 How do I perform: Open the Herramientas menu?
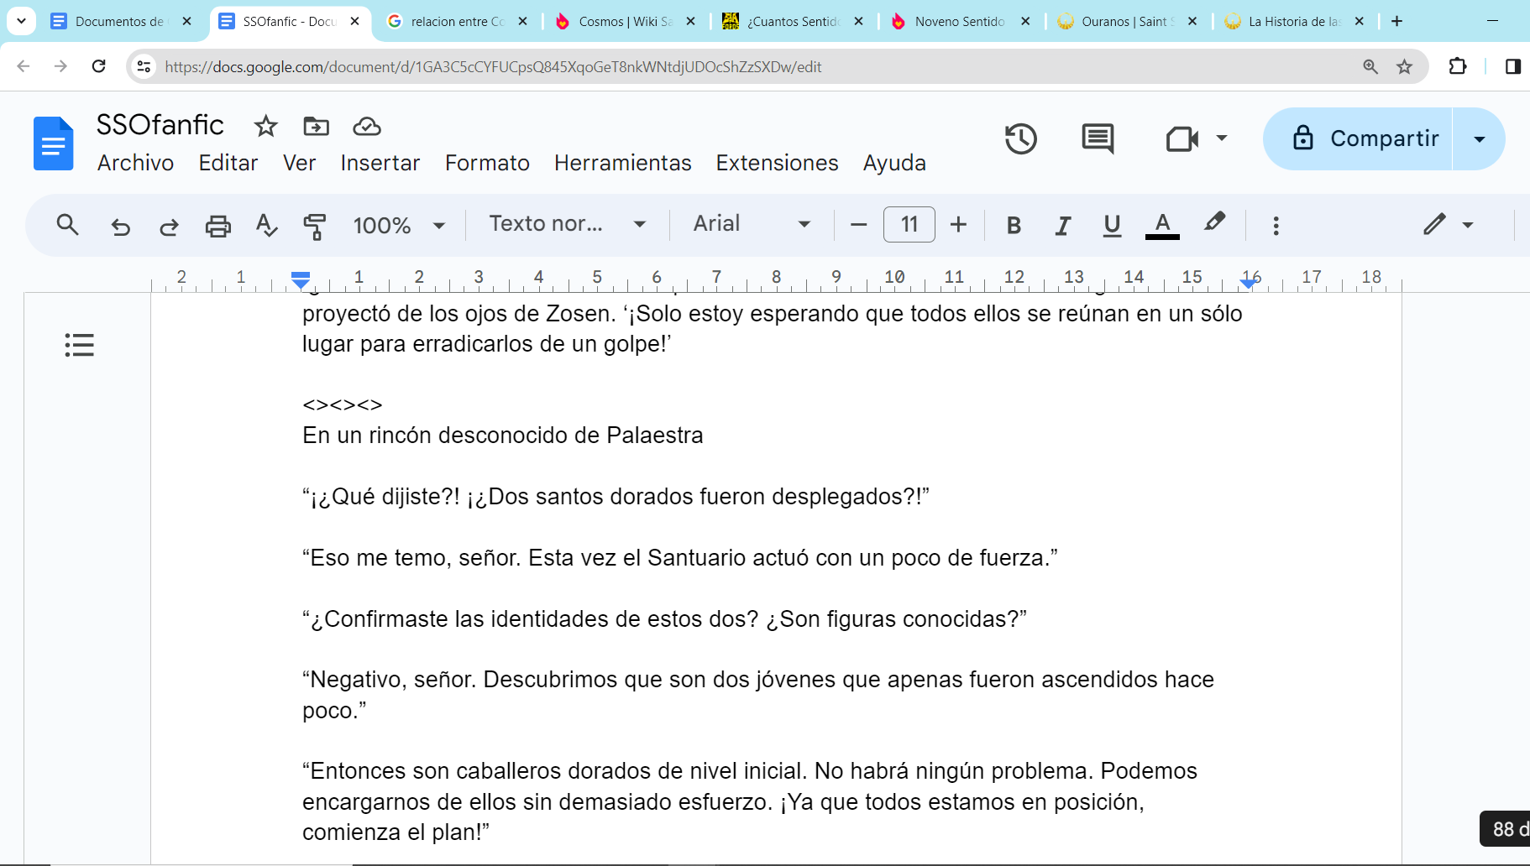click(x=622, y=163)
